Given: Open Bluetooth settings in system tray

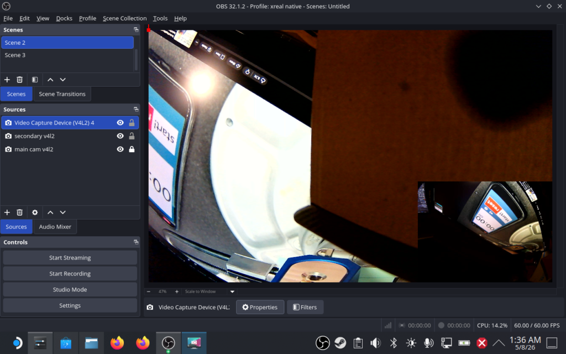Looking at the screenshot, I should [394, 343].
